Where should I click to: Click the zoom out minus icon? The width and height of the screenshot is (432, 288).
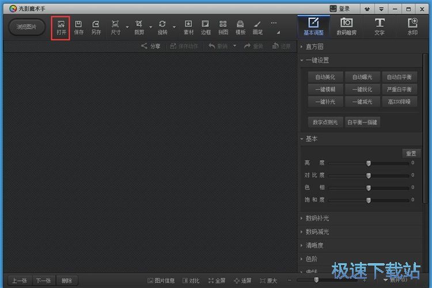(289, 281)
